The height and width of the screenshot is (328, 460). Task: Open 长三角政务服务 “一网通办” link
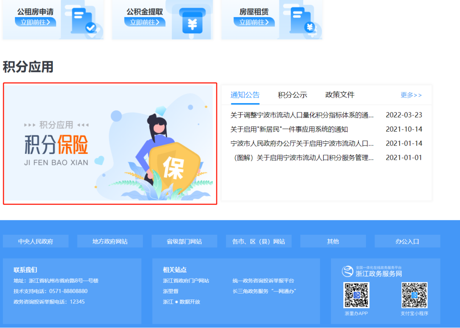tap(264, 291)
